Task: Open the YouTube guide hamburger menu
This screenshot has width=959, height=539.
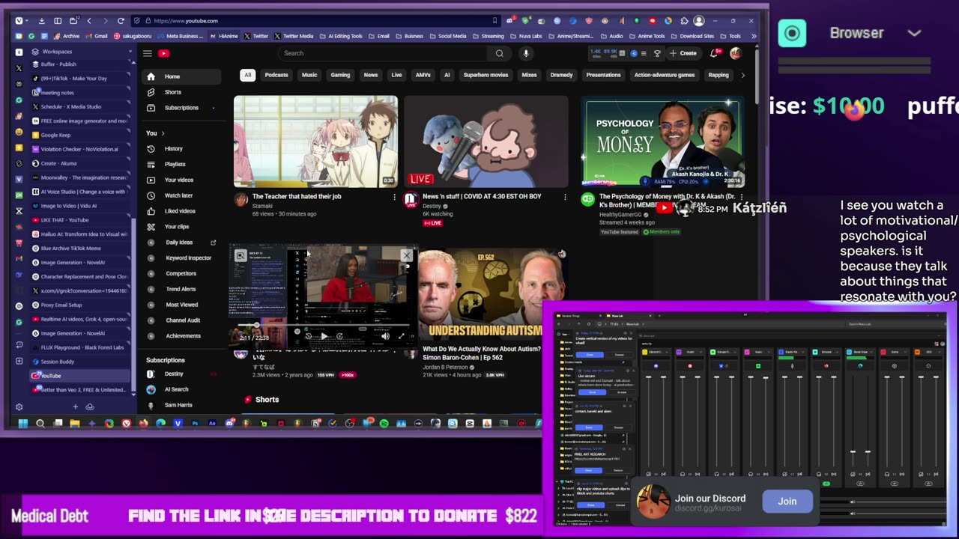Action: tap(148, 53)
